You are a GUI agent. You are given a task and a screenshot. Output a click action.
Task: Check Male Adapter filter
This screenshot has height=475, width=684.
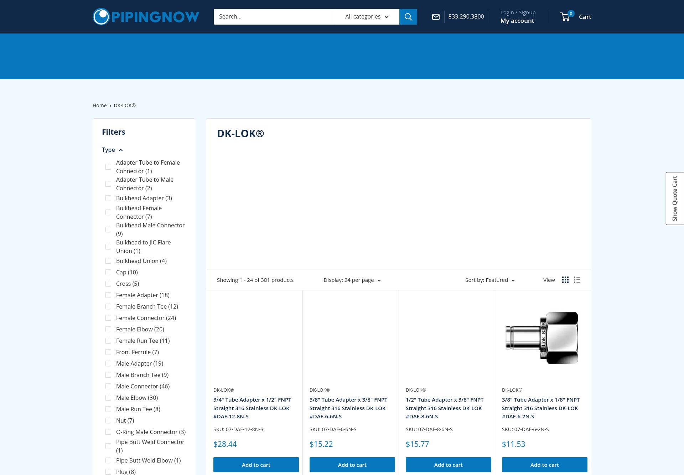pos(108,363)
